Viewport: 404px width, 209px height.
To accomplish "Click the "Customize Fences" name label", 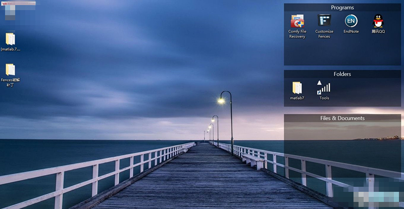I will pos(324,34).
